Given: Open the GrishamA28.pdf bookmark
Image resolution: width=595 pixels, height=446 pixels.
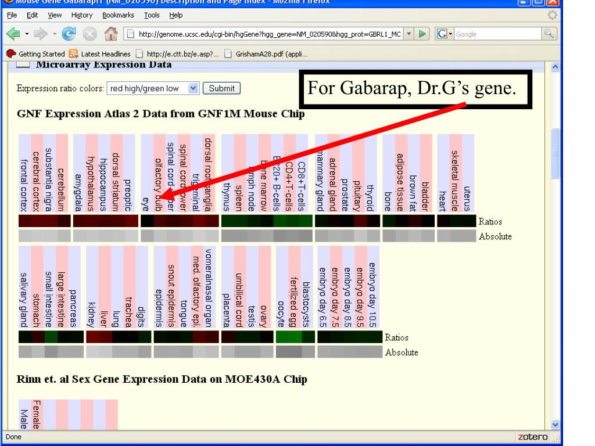Looking at the screenshot, I should pyautogui.click(x=266, y=54).
